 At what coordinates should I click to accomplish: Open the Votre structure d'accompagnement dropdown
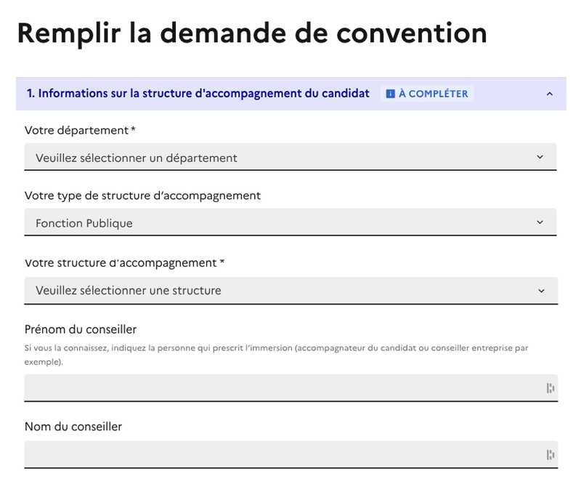click(x=290, y=289)
